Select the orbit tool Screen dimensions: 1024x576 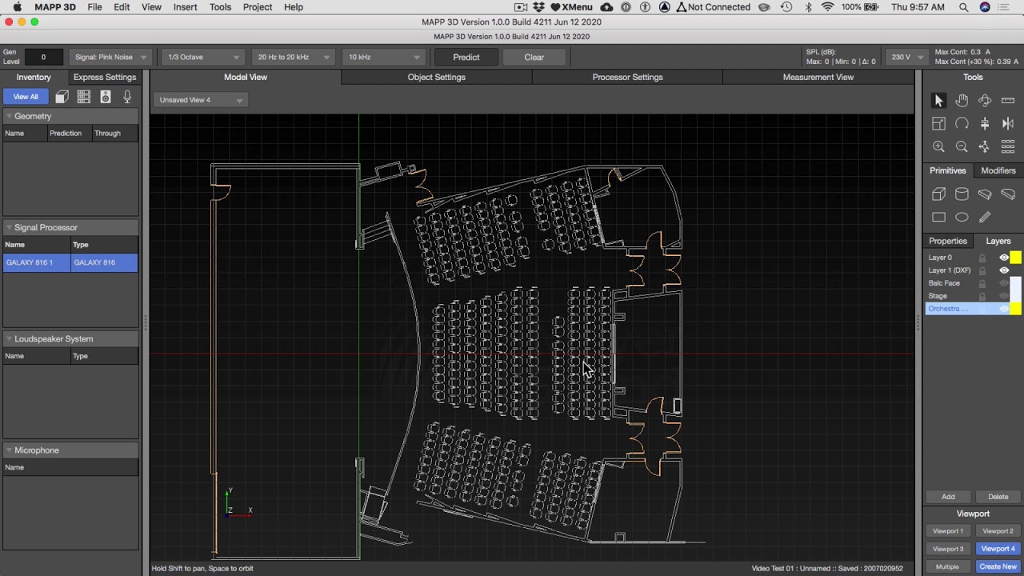[985, 100]
